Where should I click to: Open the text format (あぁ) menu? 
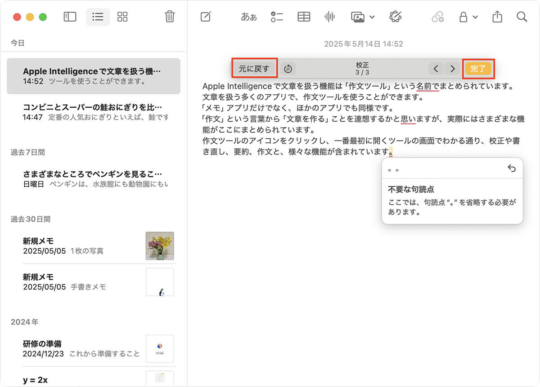point(249,17)
